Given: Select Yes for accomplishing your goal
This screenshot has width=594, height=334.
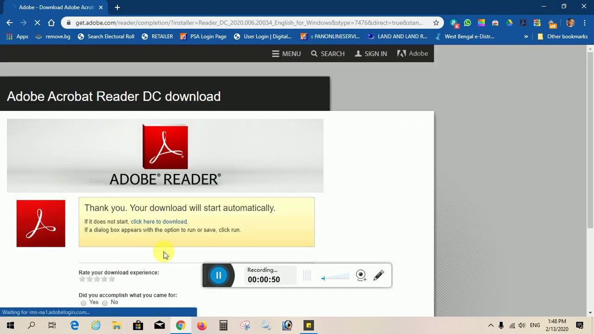Looking at the screenshot, I should pos(84,303).
